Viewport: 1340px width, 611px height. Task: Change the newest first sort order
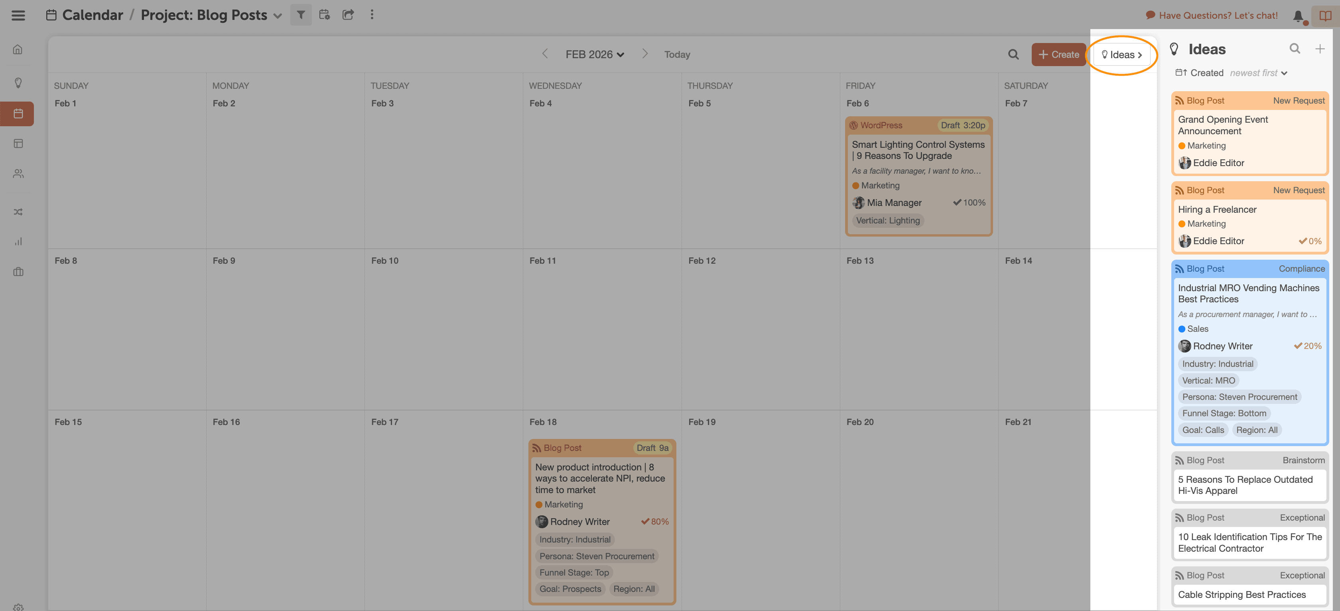point(1258,73)
